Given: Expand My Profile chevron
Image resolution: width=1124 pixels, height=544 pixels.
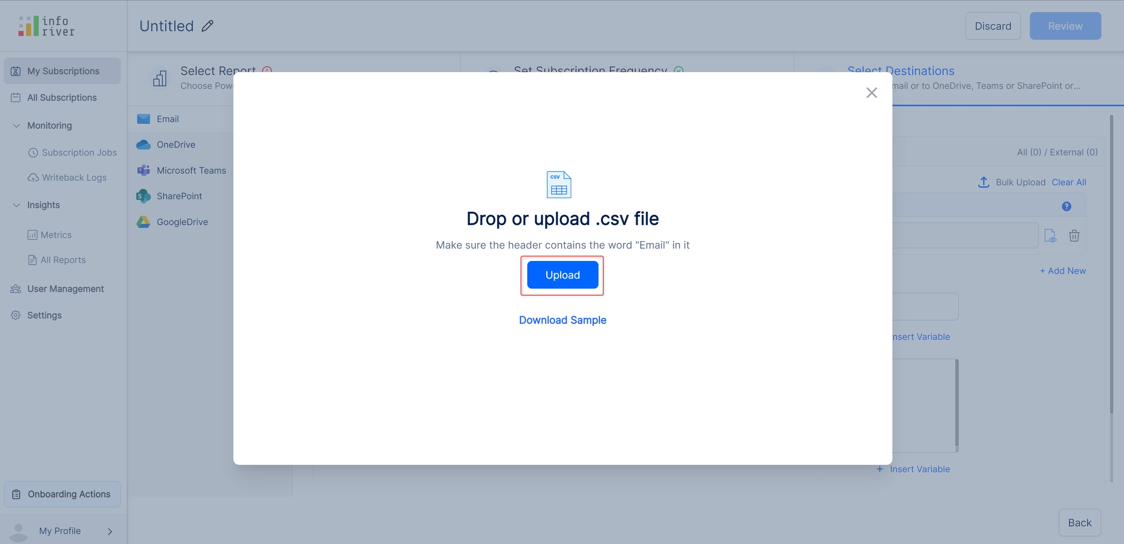Looking at the screenshot, I should click(110, 531).
